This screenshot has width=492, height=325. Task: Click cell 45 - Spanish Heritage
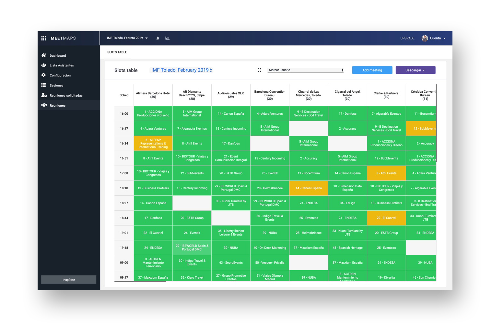coord(347,248)
